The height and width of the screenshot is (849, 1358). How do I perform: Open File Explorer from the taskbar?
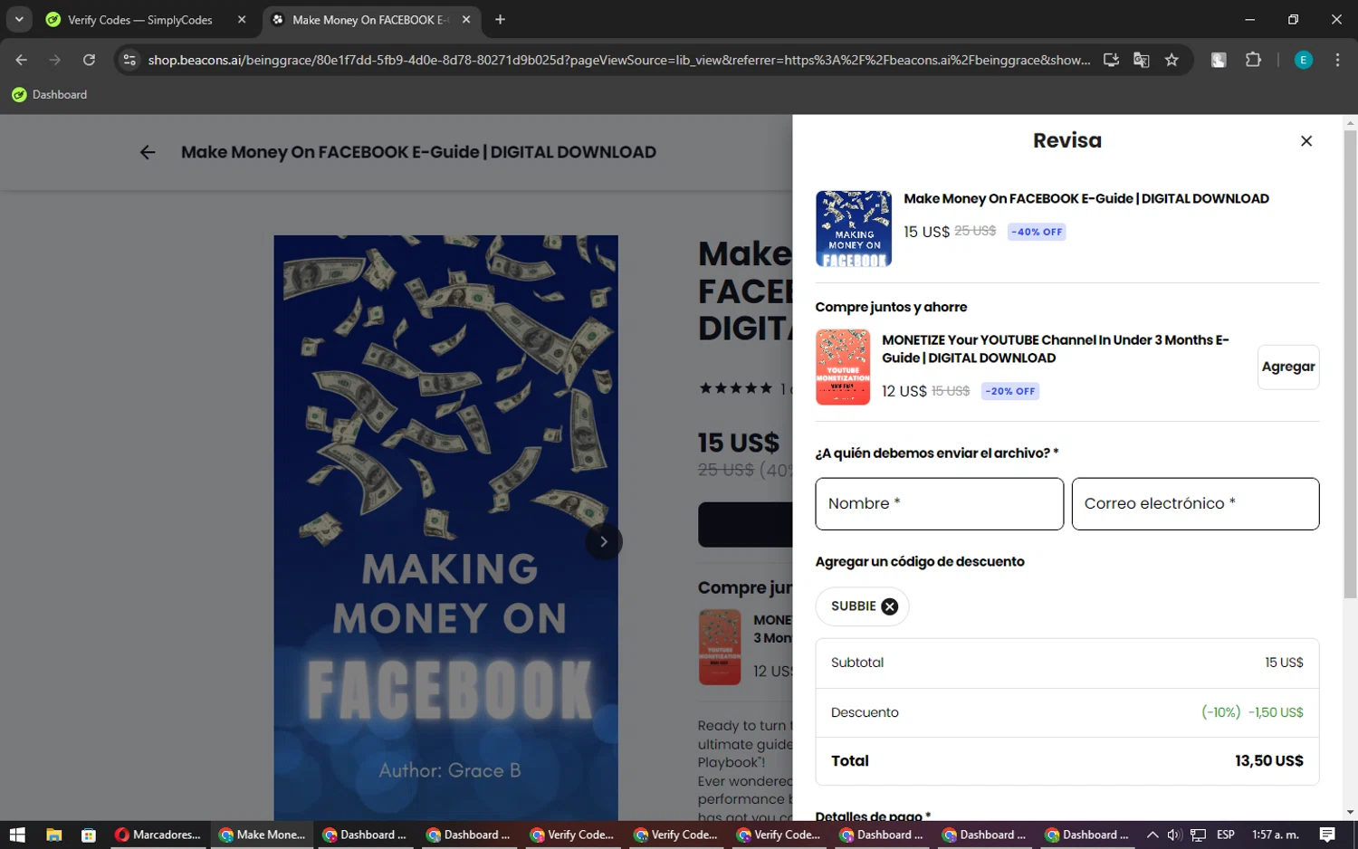[x=53, y=835]
